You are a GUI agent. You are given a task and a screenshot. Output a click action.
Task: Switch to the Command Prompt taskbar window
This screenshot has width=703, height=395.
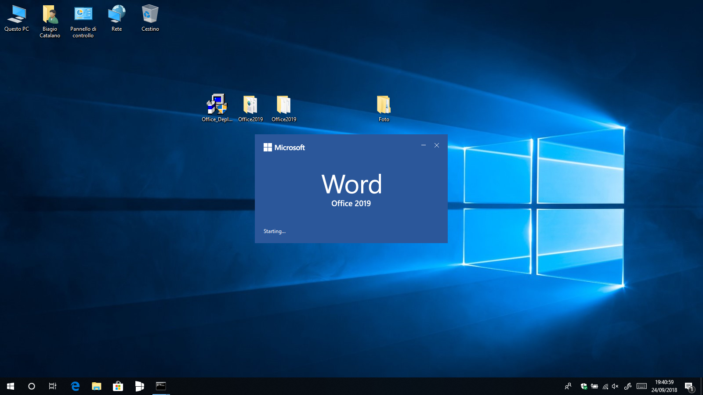(161, 386)
